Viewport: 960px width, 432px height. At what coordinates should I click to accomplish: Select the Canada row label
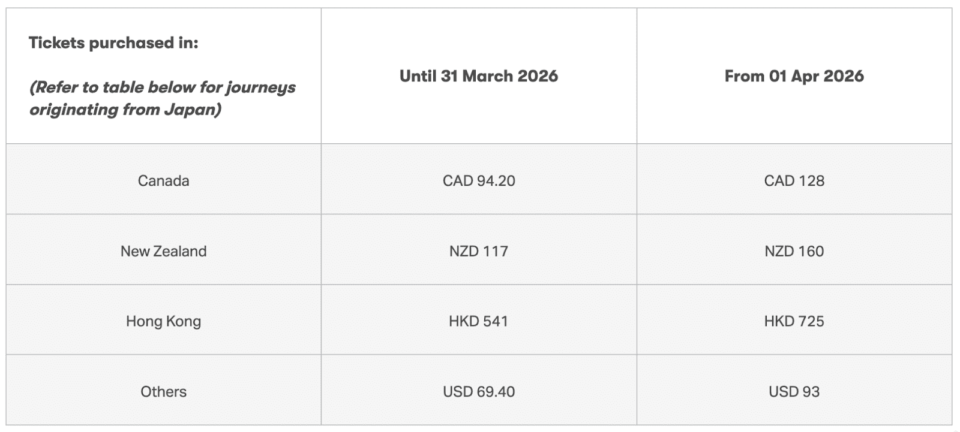[x=163, y=180]
